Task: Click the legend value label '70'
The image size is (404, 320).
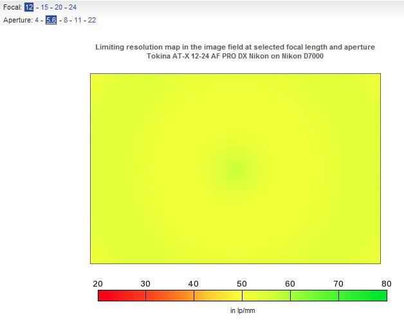Action: (338, 284)
